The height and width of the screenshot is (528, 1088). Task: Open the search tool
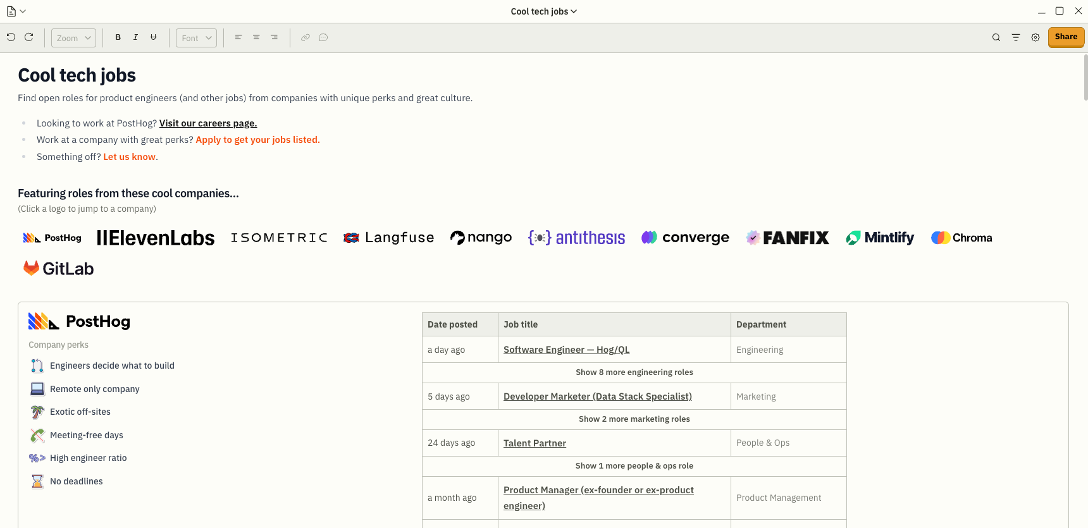tap(996, 37)
